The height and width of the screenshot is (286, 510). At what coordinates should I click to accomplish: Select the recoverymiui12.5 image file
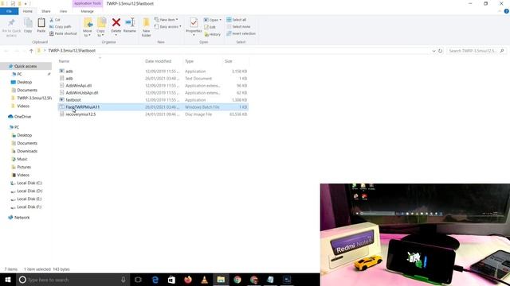153,114
